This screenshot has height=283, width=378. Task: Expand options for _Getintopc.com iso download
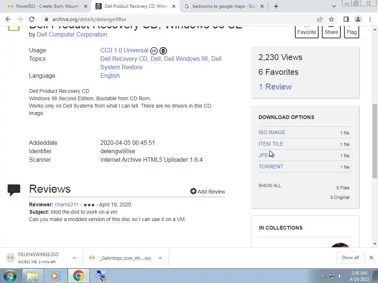click(x=160, y=258)
